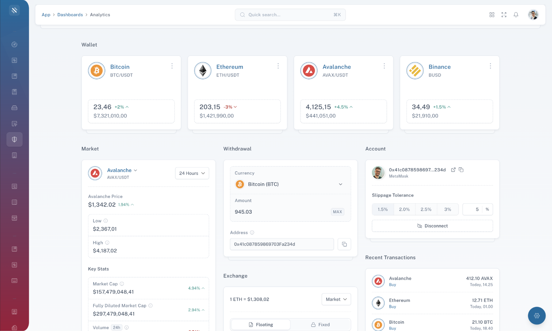Open the notifications bell icon
Viewport: 552px width, 331px height.
tap(516, 14)
